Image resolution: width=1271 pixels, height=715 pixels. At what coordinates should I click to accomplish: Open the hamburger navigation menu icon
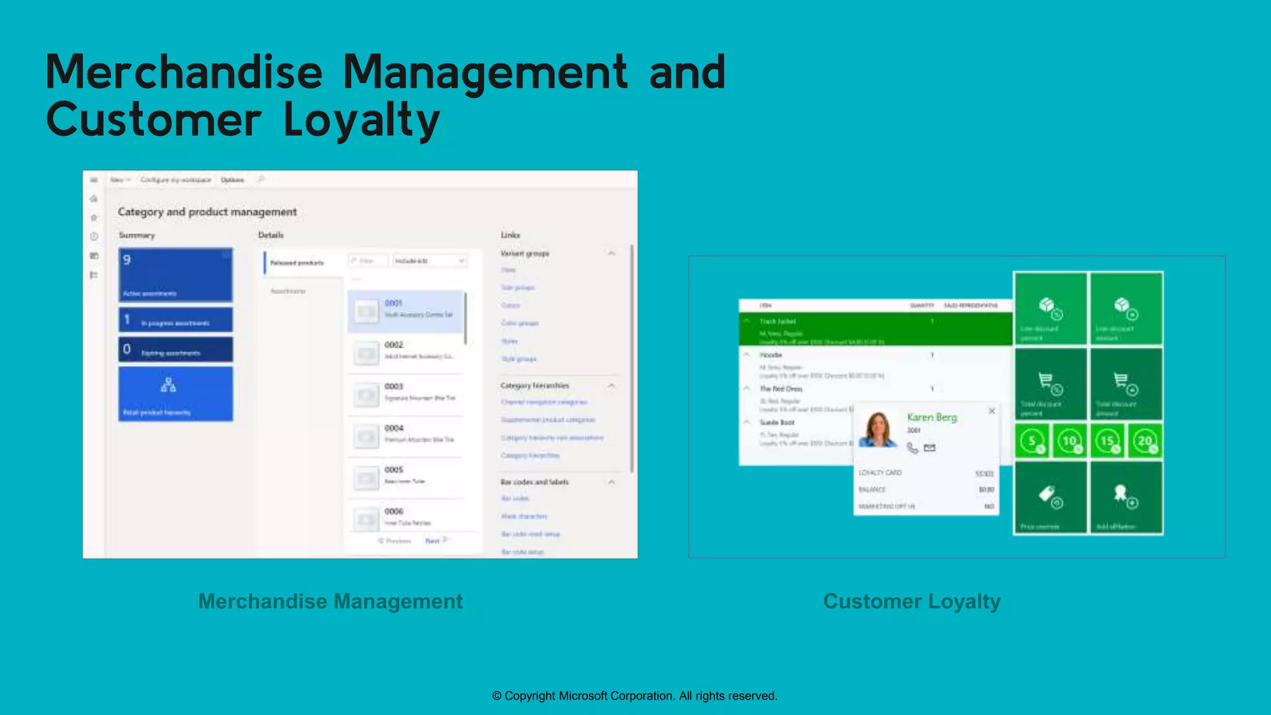(x=94, y=180)
